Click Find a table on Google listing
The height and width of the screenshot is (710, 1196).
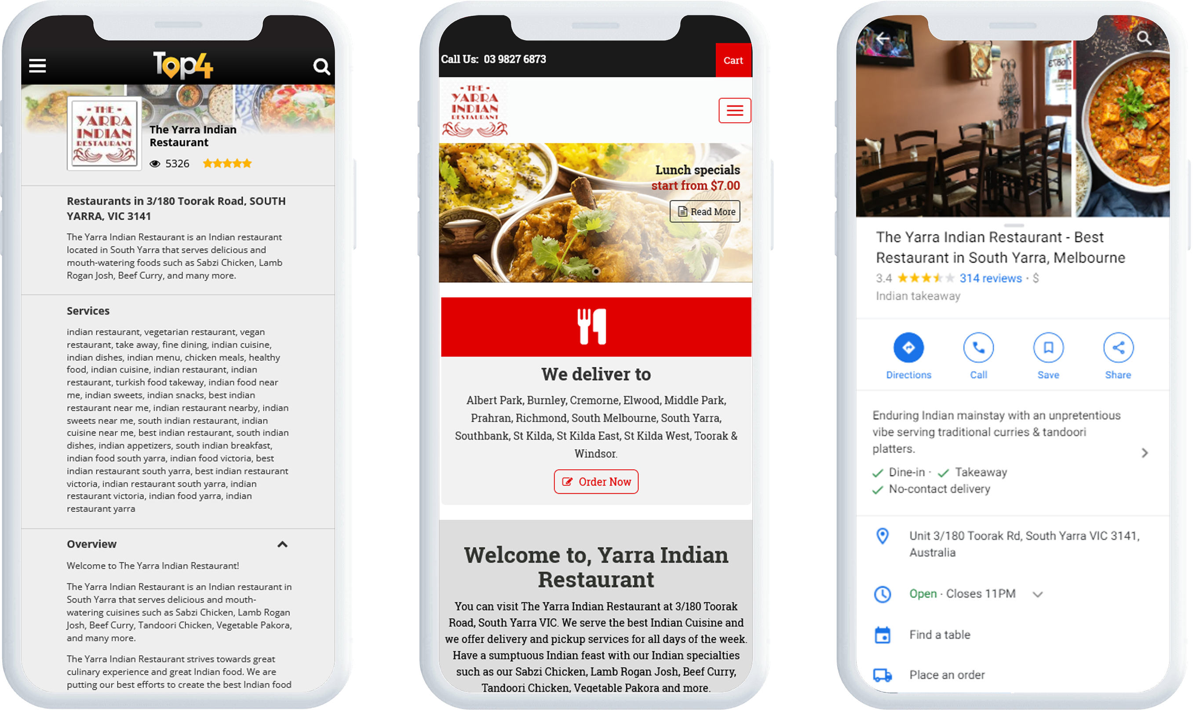tap(939, 633)
